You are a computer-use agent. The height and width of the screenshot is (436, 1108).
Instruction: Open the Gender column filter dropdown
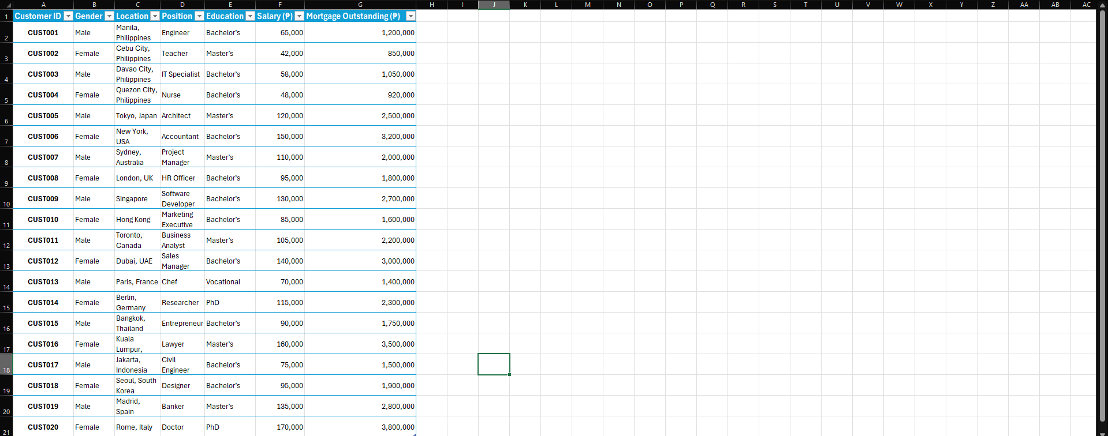109,16
